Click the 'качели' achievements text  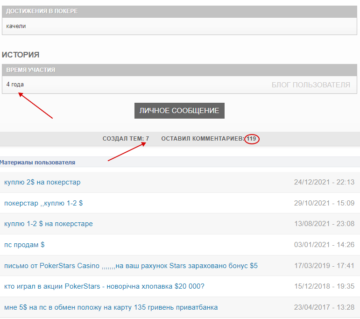click(16, 26)
